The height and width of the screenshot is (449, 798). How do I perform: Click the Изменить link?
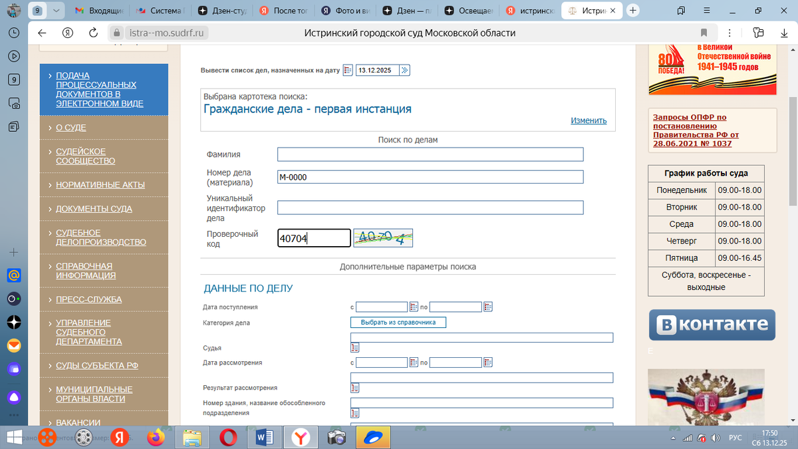tap(589, 120)
